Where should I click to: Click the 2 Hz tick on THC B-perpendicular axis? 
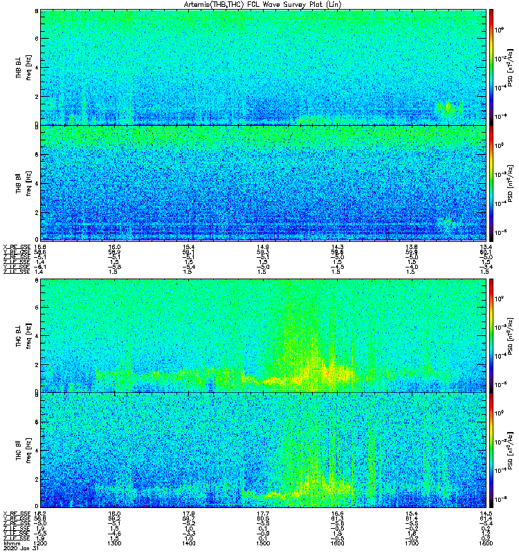point(37,364)
